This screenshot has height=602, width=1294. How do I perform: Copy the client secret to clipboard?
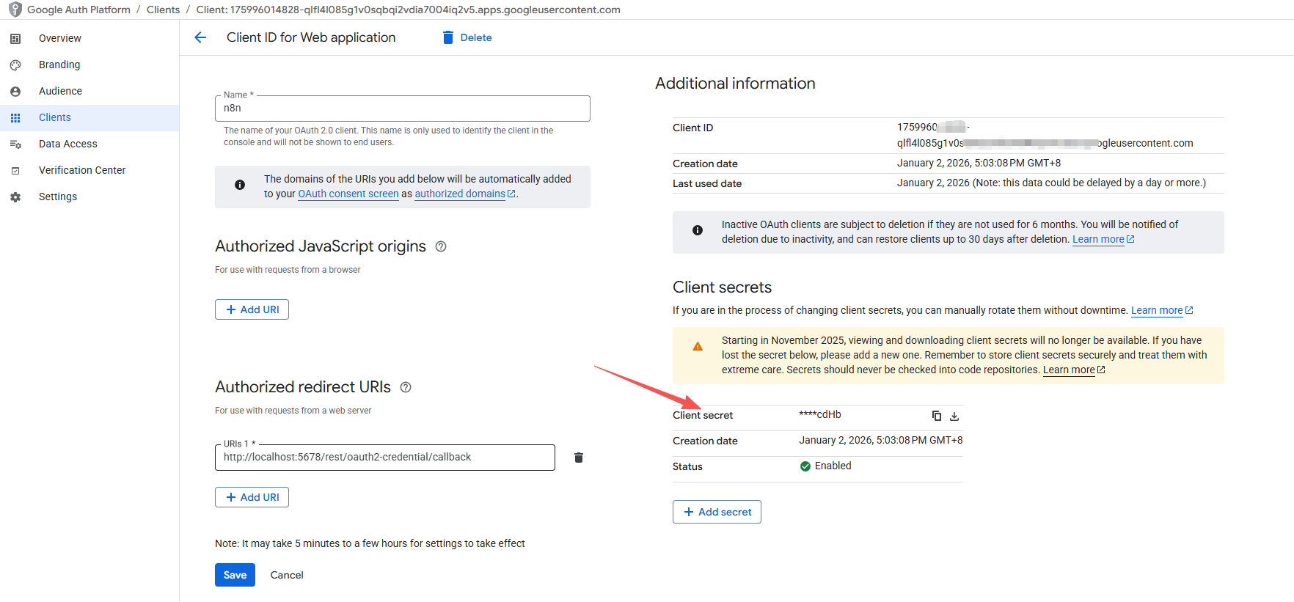936,416
